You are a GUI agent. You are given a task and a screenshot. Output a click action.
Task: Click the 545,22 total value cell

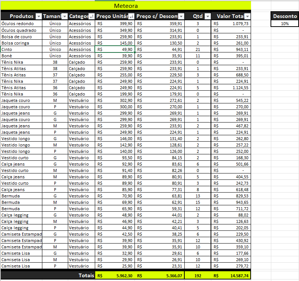231,100
